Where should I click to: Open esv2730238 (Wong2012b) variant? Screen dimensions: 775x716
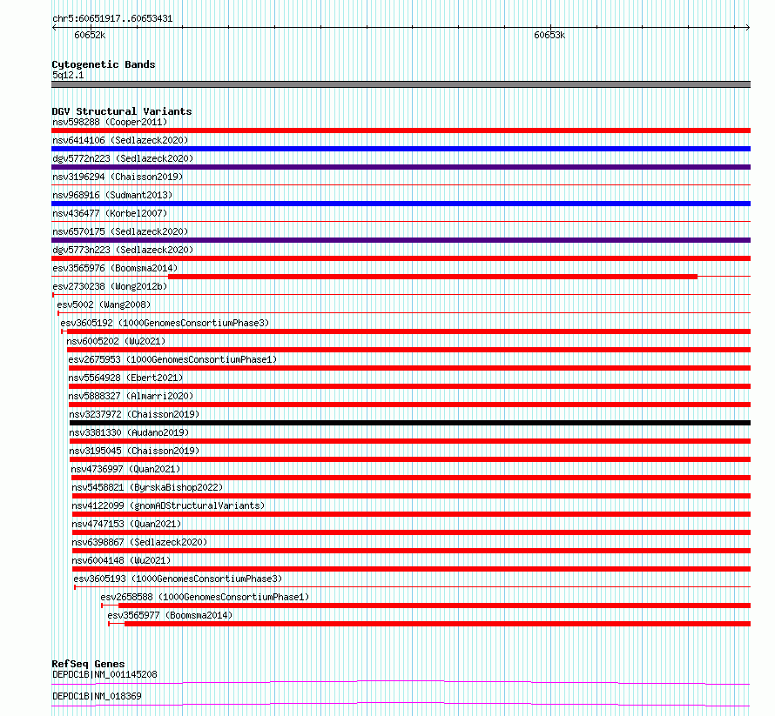[110, 286]
